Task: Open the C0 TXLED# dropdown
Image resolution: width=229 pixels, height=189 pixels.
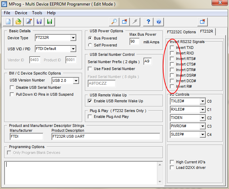Action: (x=203, y=101)
